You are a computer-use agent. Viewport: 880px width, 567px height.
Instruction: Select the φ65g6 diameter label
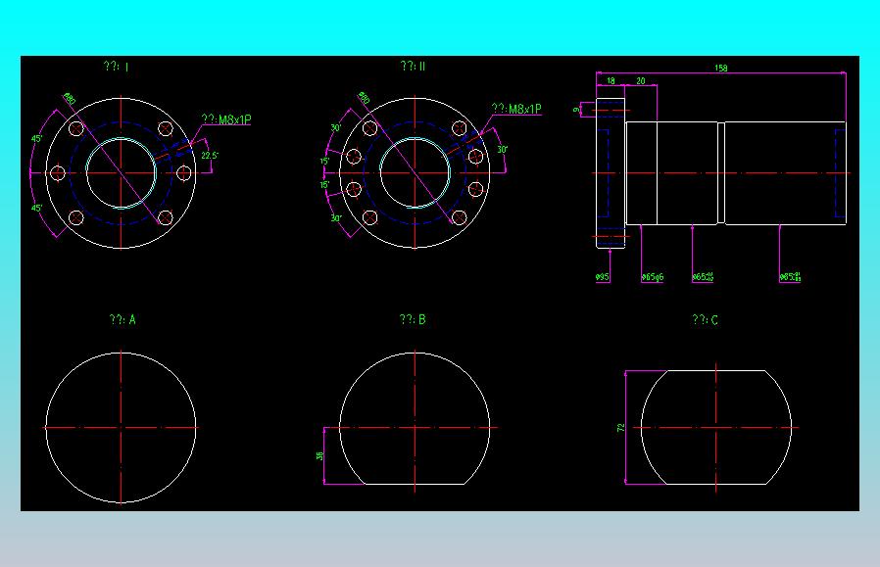(652, 277)
